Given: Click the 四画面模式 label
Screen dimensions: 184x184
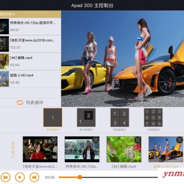Looking at the screenshot, I should (x=120, y=130).
